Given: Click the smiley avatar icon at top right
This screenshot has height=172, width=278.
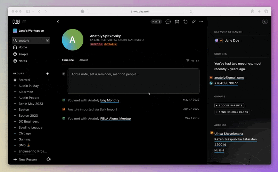Looking at the screenshot, I should (265, 22).
